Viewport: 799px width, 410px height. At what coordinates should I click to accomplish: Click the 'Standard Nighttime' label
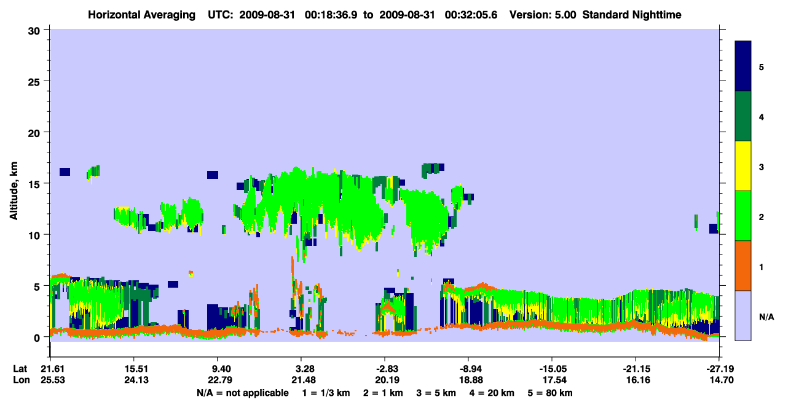pyautogui.click(x=632, y=14)
